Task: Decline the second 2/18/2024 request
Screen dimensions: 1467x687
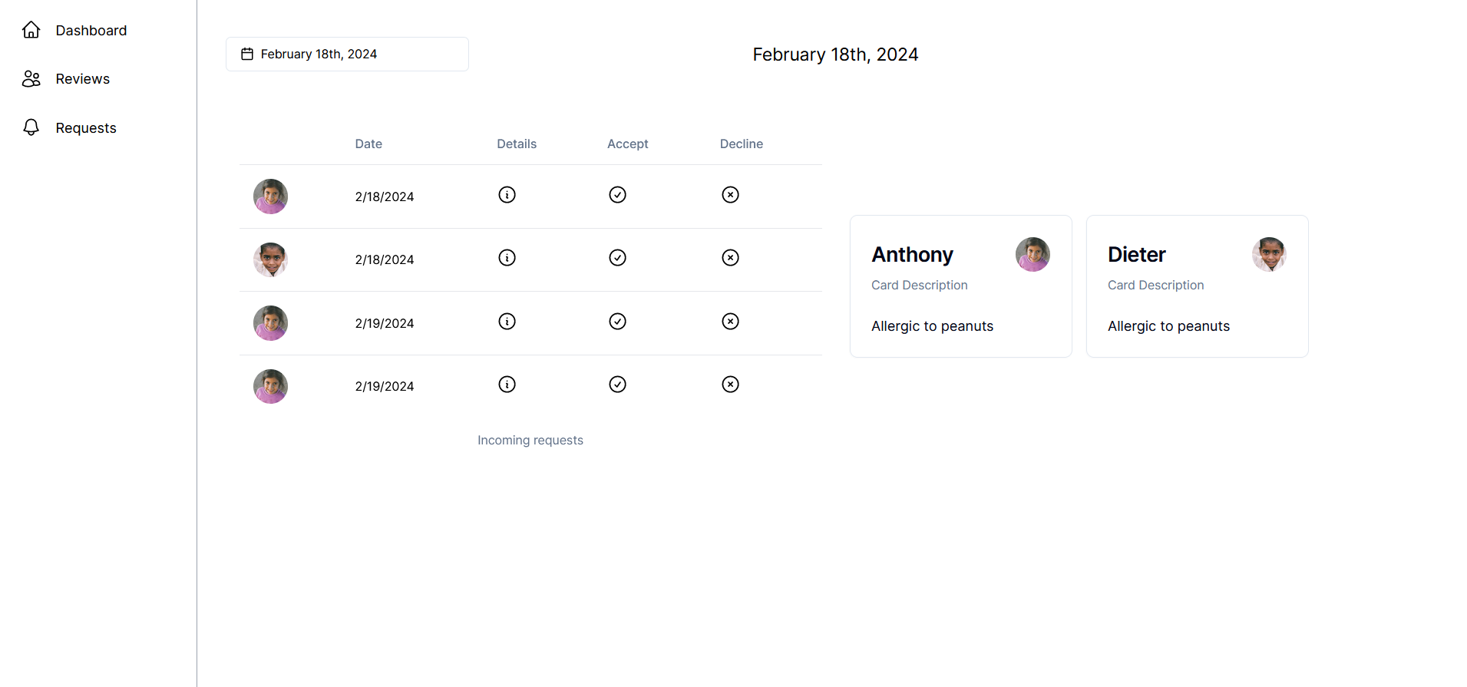Action: coord(730,258)
